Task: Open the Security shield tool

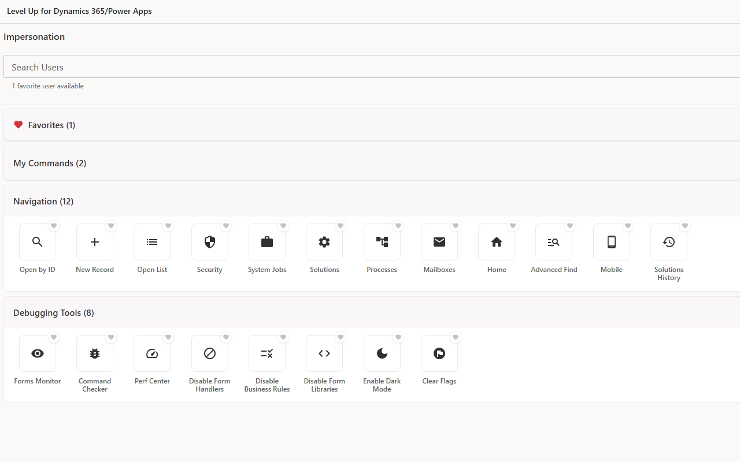Action: 210,242
